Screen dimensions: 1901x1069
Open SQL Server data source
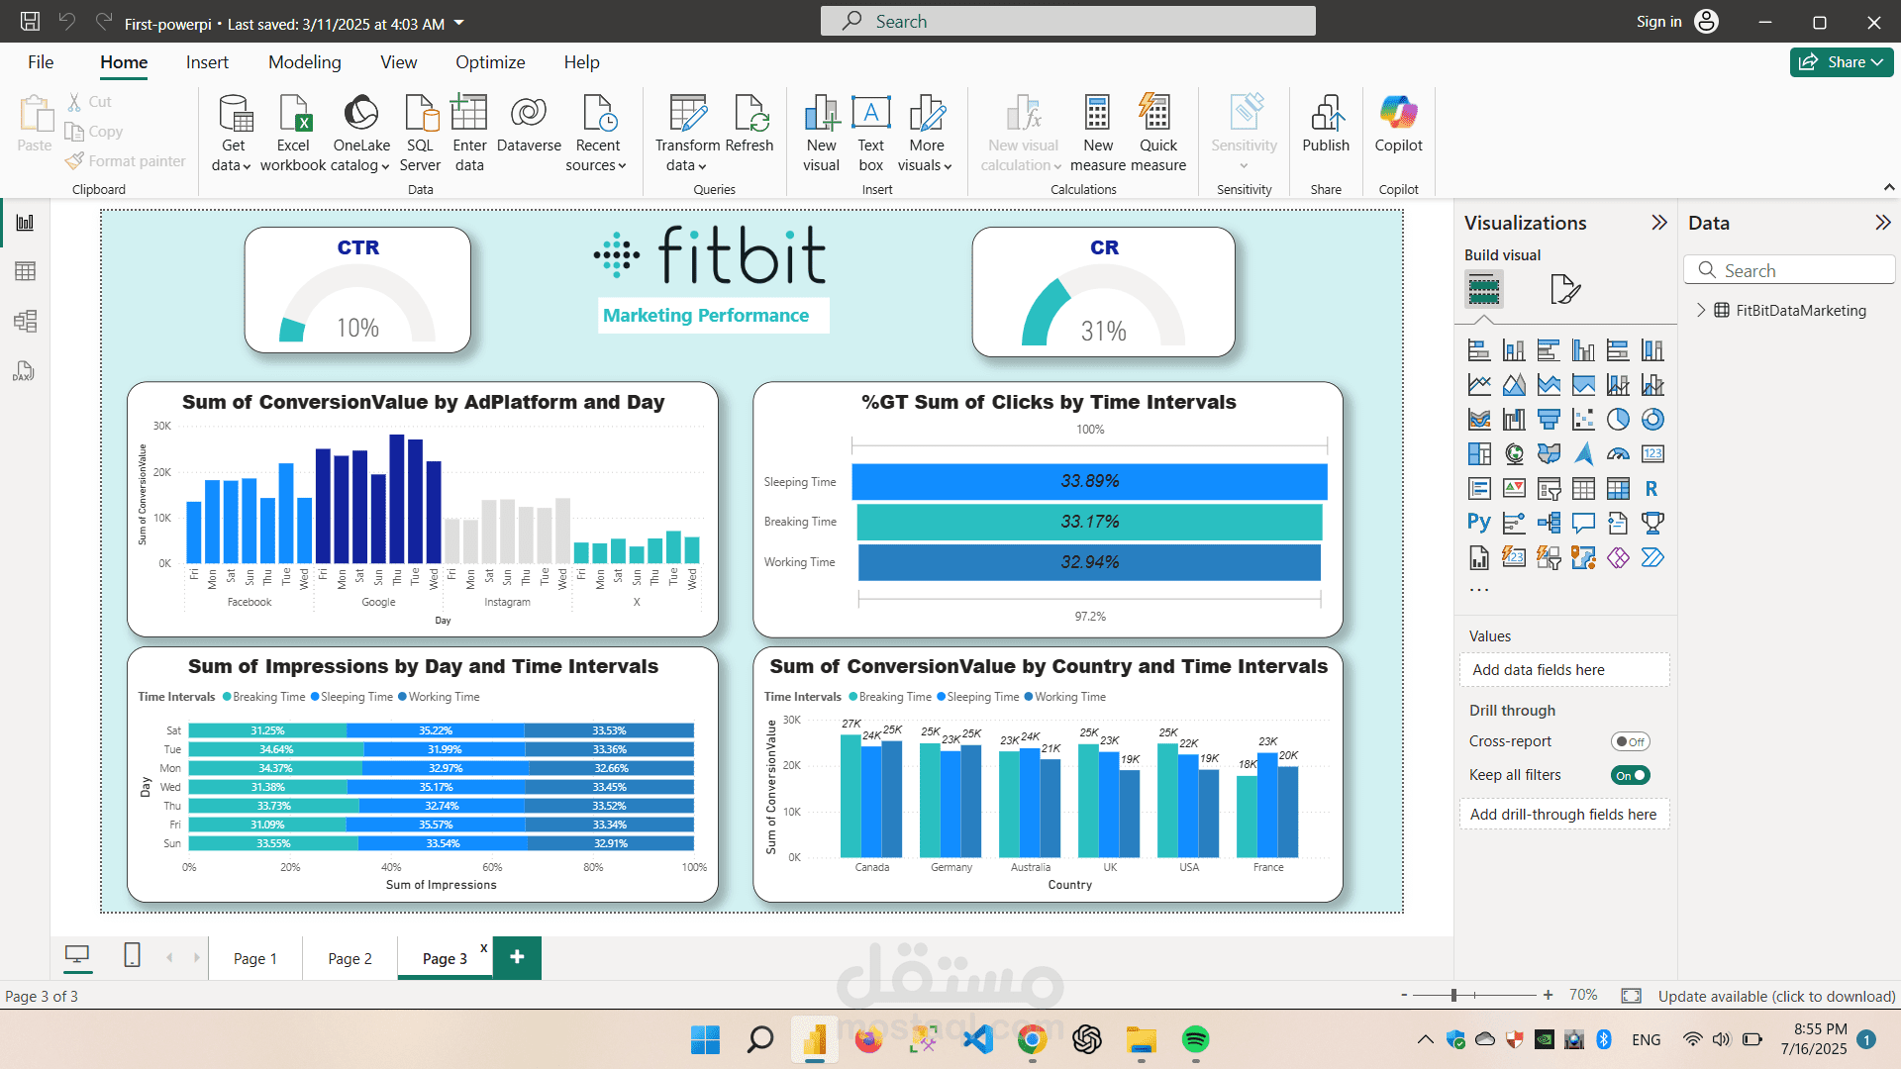point(421,134)
